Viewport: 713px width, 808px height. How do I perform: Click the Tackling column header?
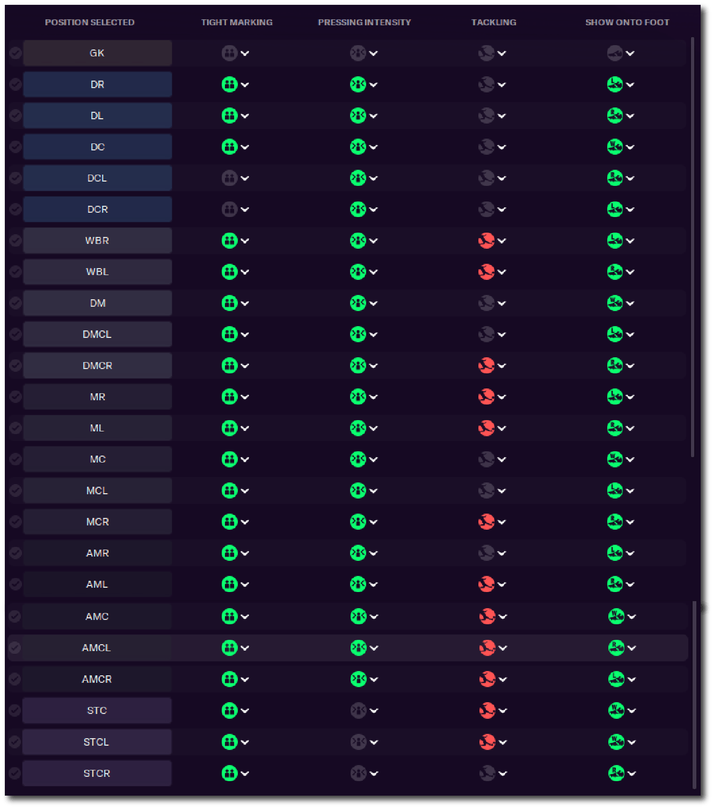click(493, 22)
